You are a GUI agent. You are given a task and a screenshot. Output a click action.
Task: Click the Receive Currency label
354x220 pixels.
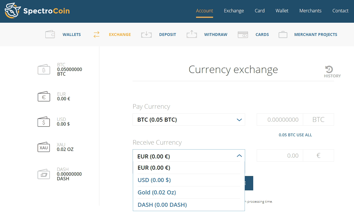click(157, 142)
